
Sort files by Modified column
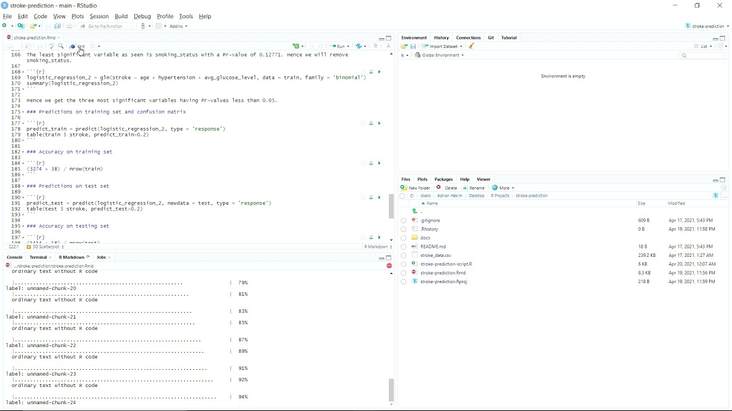pos(677,203)
